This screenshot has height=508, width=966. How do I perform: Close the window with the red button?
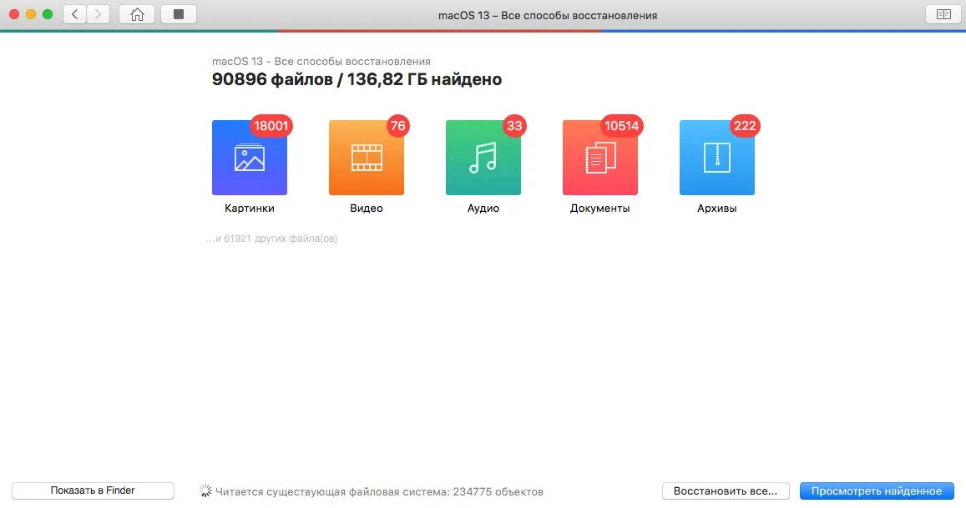(14, 14)
